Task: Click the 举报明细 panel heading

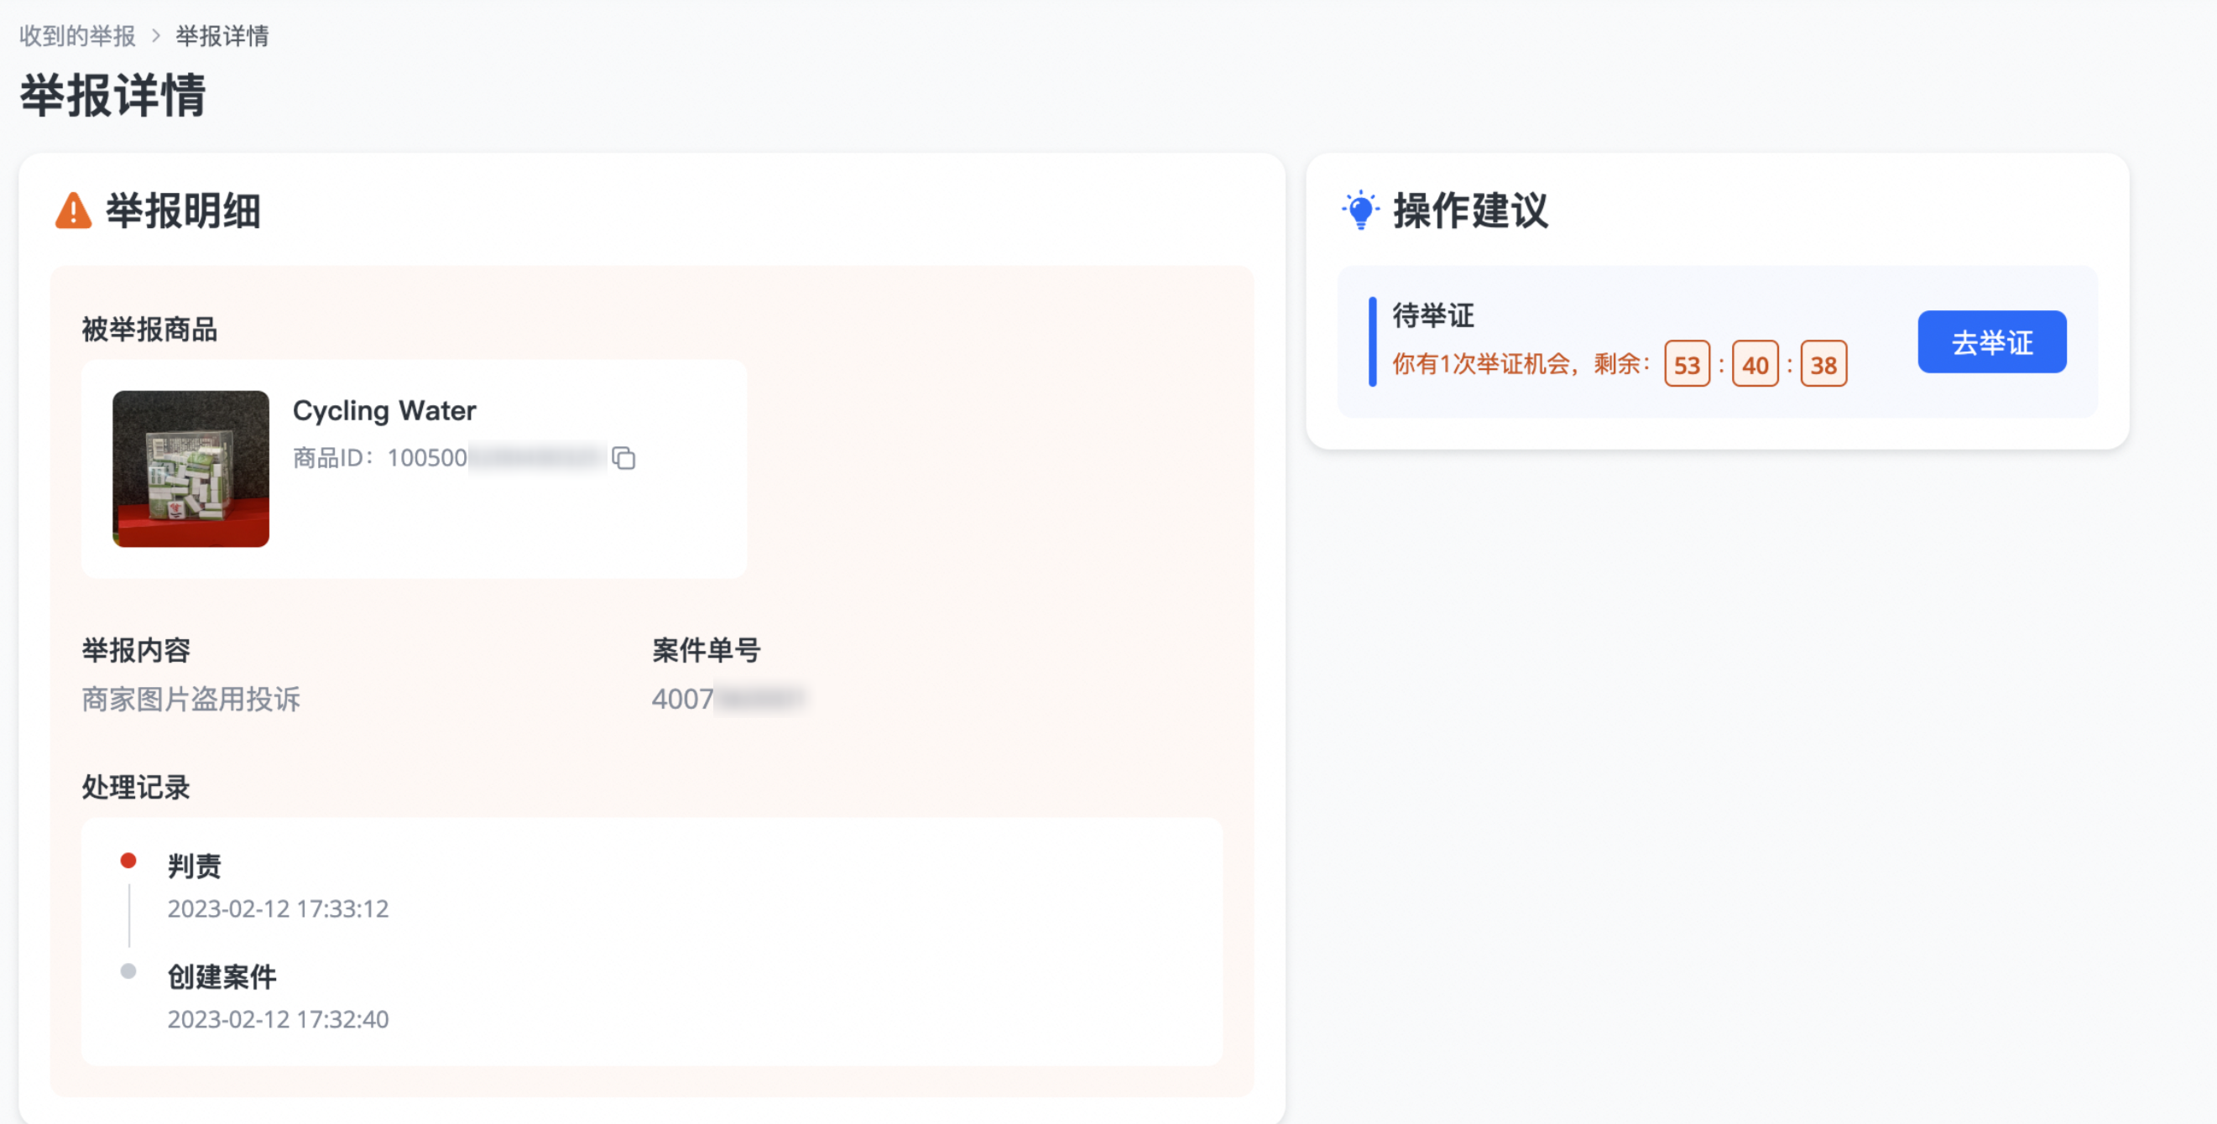Action: coord(182,211)
